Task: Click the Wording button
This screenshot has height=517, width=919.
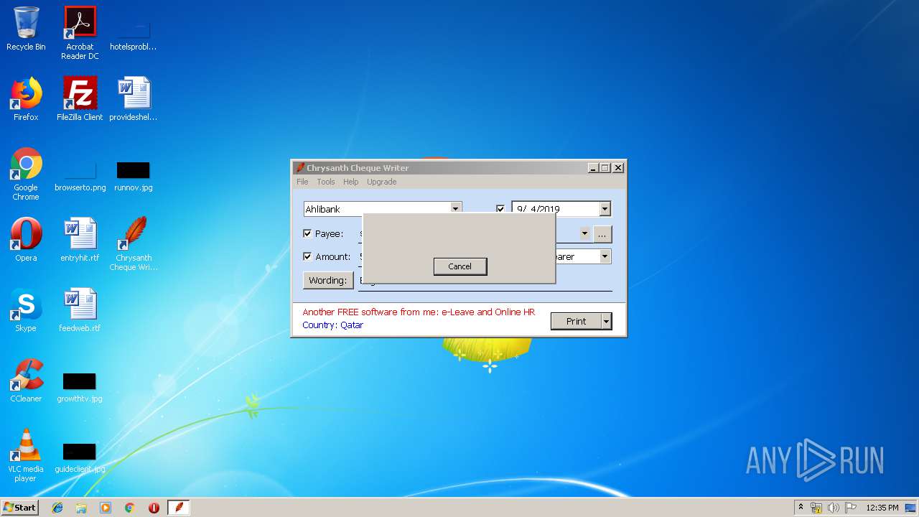Action: [x=328, y=280]
